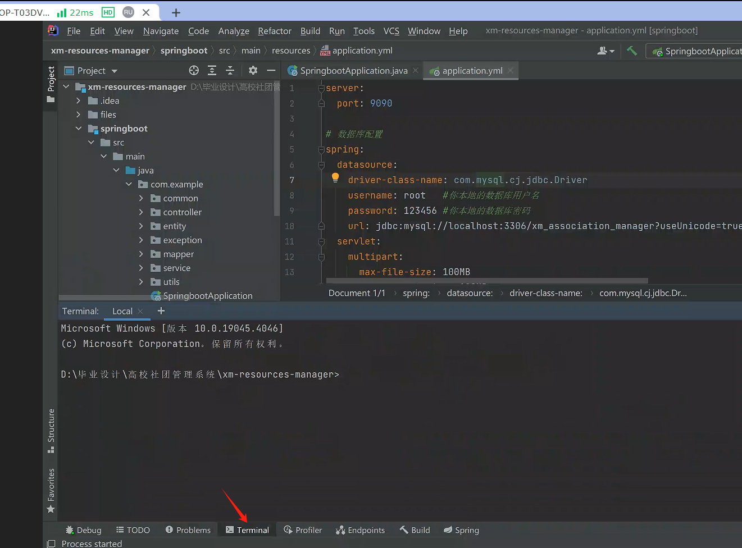This screenshot has width=742, height=548.
Task: Close the SpringbootApplication.java editor tab
Action: [x=416, y=71]
